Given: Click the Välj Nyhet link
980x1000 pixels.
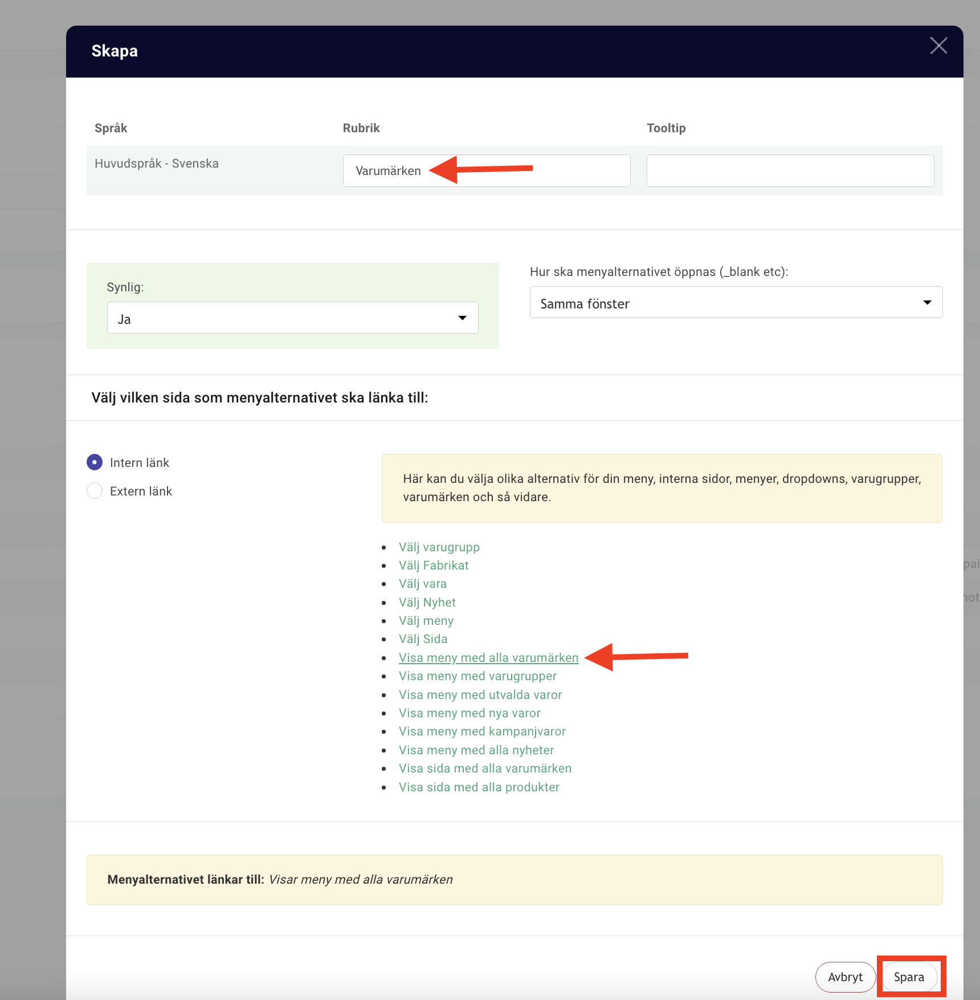Looking at the screenshot, I should [427, 603].
